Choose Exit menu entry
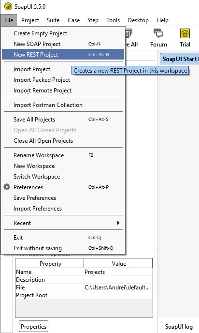Viewport: 199px width, 333px height. click(63, 238)
